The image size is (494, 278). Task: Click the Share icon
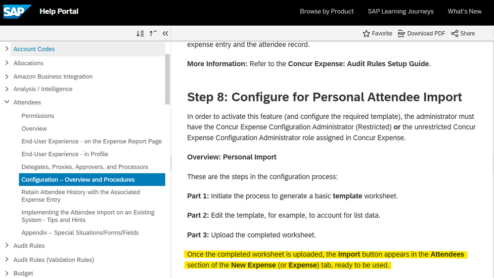point(454,34)
